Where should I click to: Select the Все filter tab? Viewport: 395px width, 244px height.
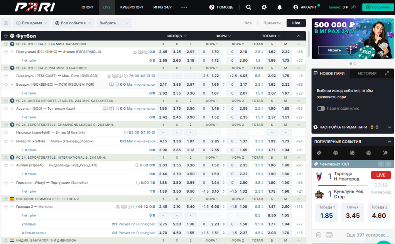pos(248,23)
